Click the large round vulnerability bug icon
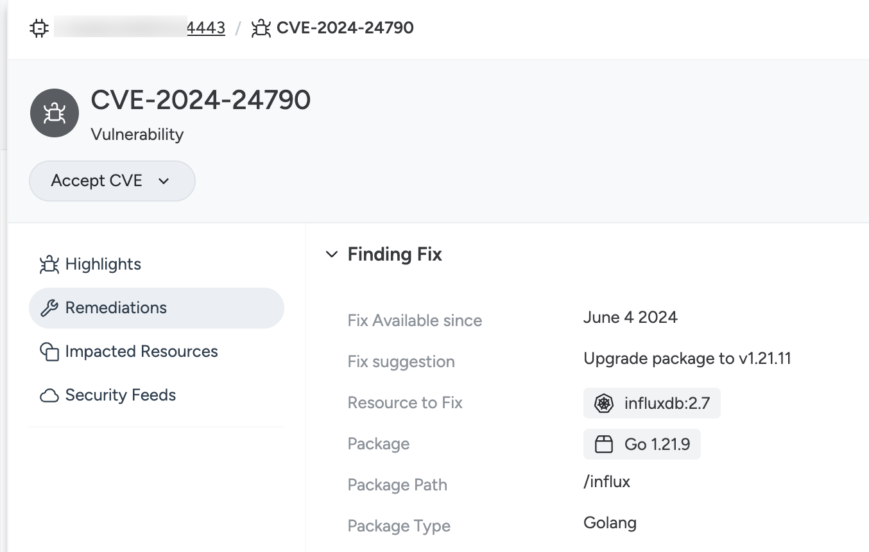The height and width of the screenshot is (552, 869). (55, 113)
